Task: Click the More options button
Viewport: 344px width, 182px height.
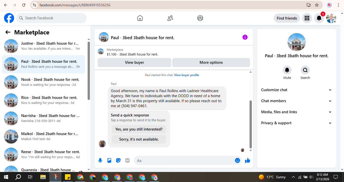Action: [211, 63]
